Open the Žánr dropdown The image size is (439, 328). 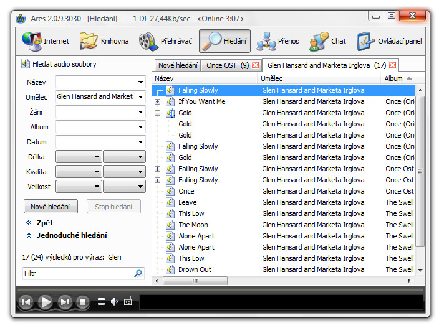pyautogui.click(x=140, y=112)
